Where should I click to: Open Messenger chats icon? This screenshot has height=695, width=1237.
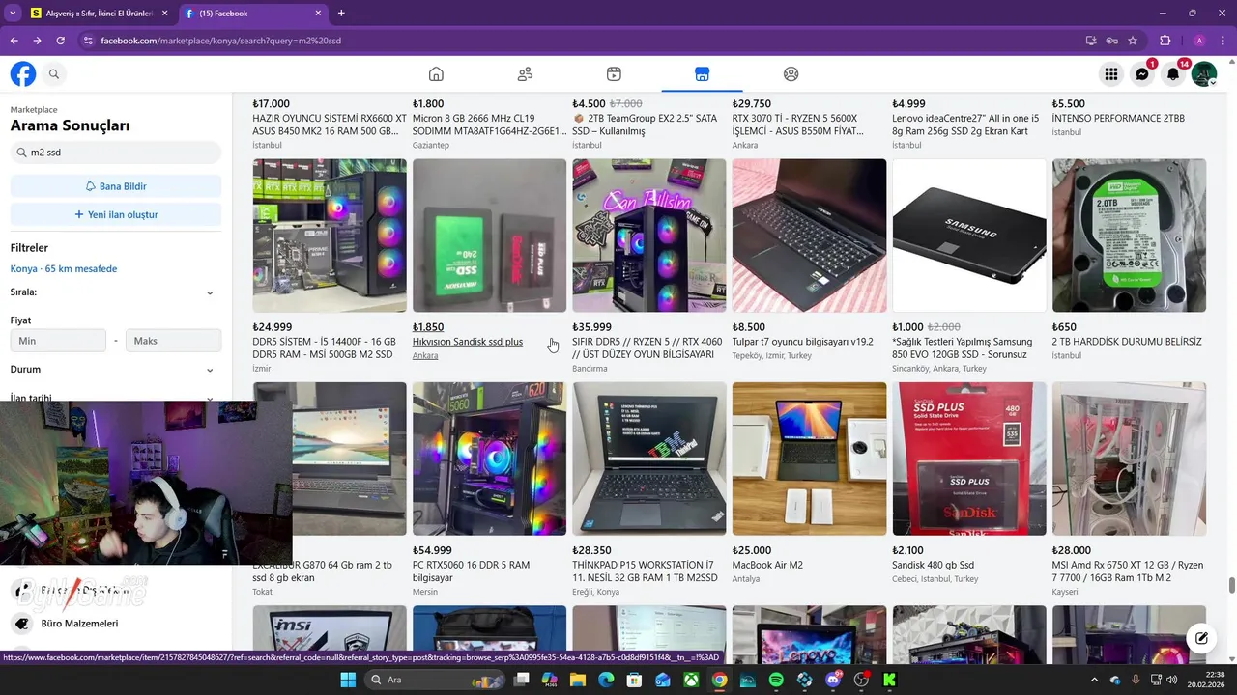1142,74
